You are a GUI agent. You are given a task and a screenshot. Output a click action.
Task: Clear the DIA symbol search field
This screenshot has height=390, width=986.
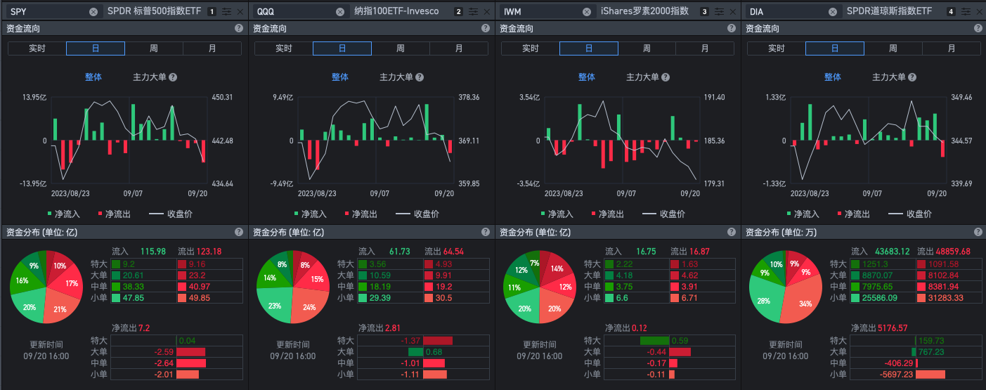[x=833, y=12]
